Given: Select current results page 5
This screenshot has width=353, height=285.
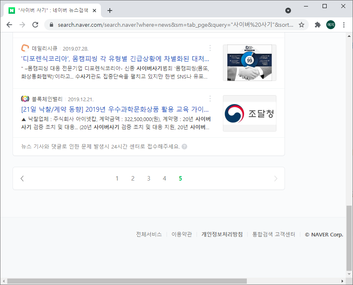Looking at the screenshot, I should pyautogui.click(x=180, y=179).
